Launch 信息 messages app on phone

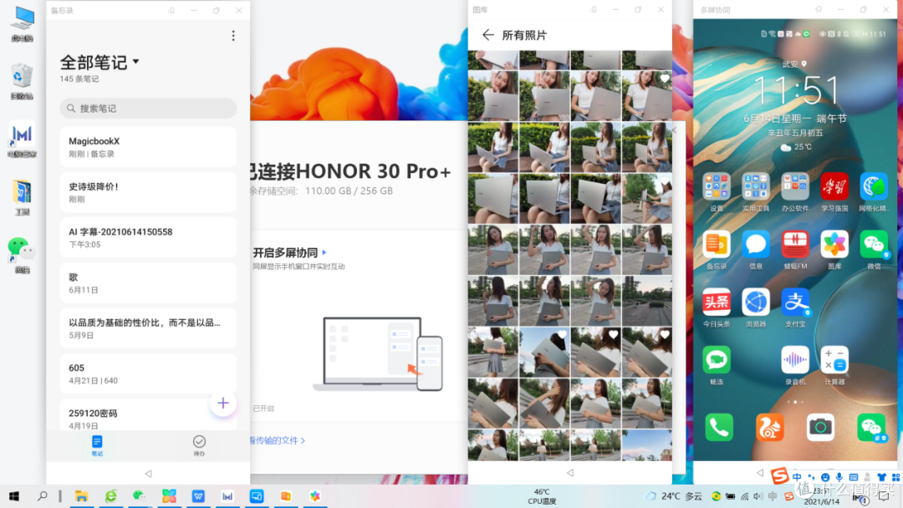click(x=756, y=251)
